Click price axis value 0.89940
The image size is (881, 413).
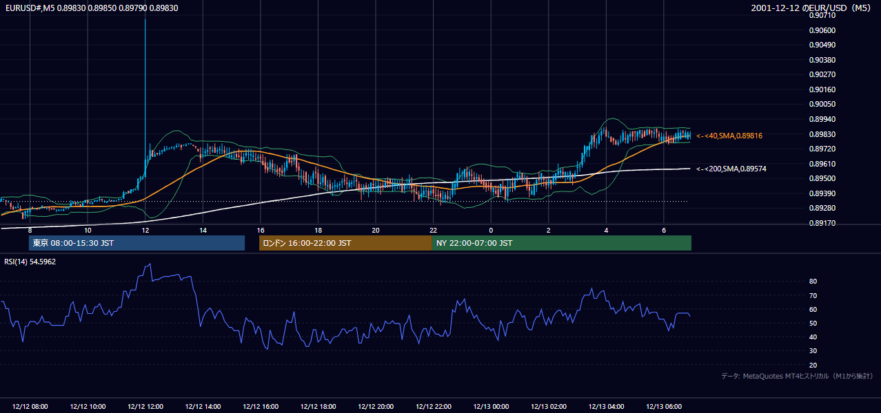(x=822, y=119)
